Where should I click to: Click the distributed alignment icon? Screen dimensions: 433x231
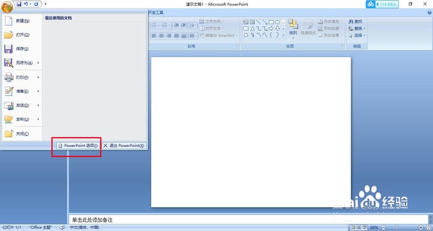point(183,36)
